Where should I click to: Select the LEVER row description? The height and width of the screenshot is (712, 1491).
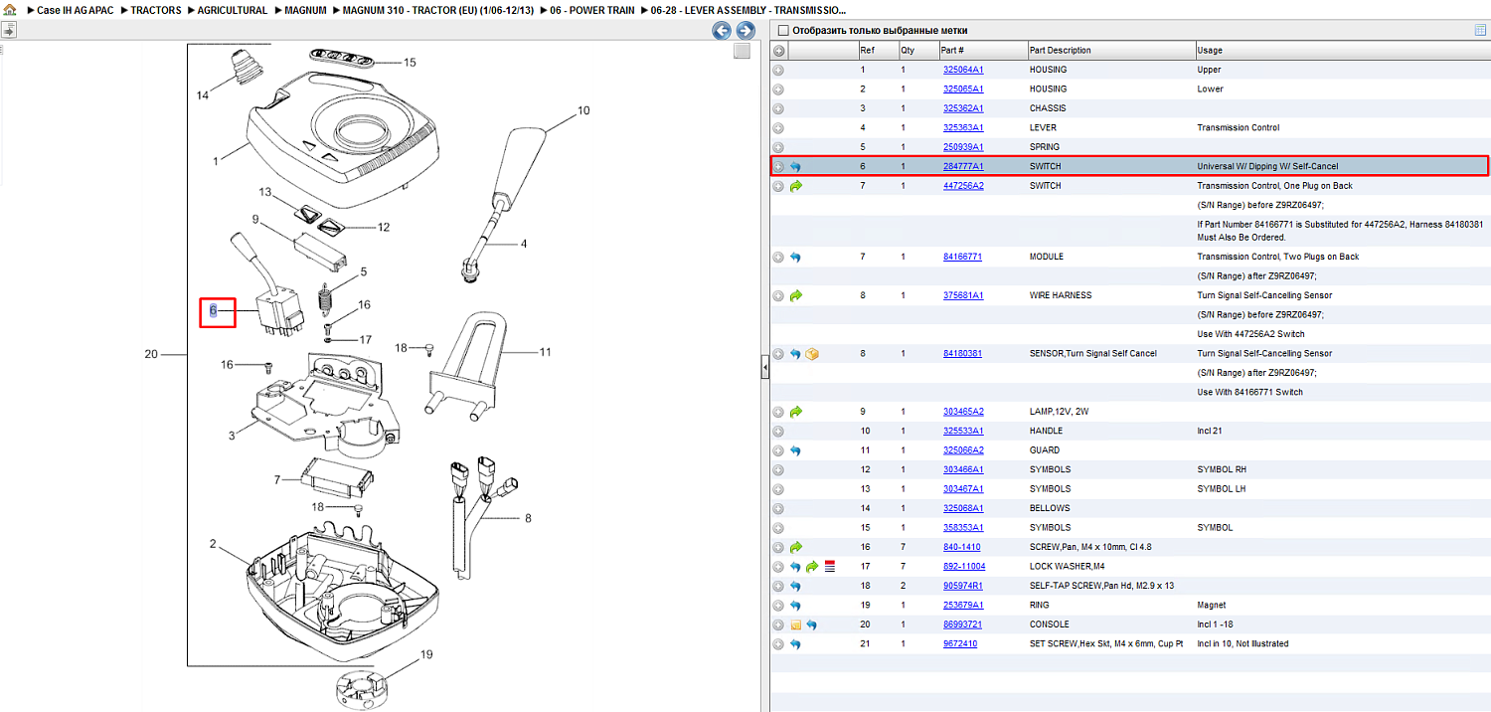point(1043,128)
